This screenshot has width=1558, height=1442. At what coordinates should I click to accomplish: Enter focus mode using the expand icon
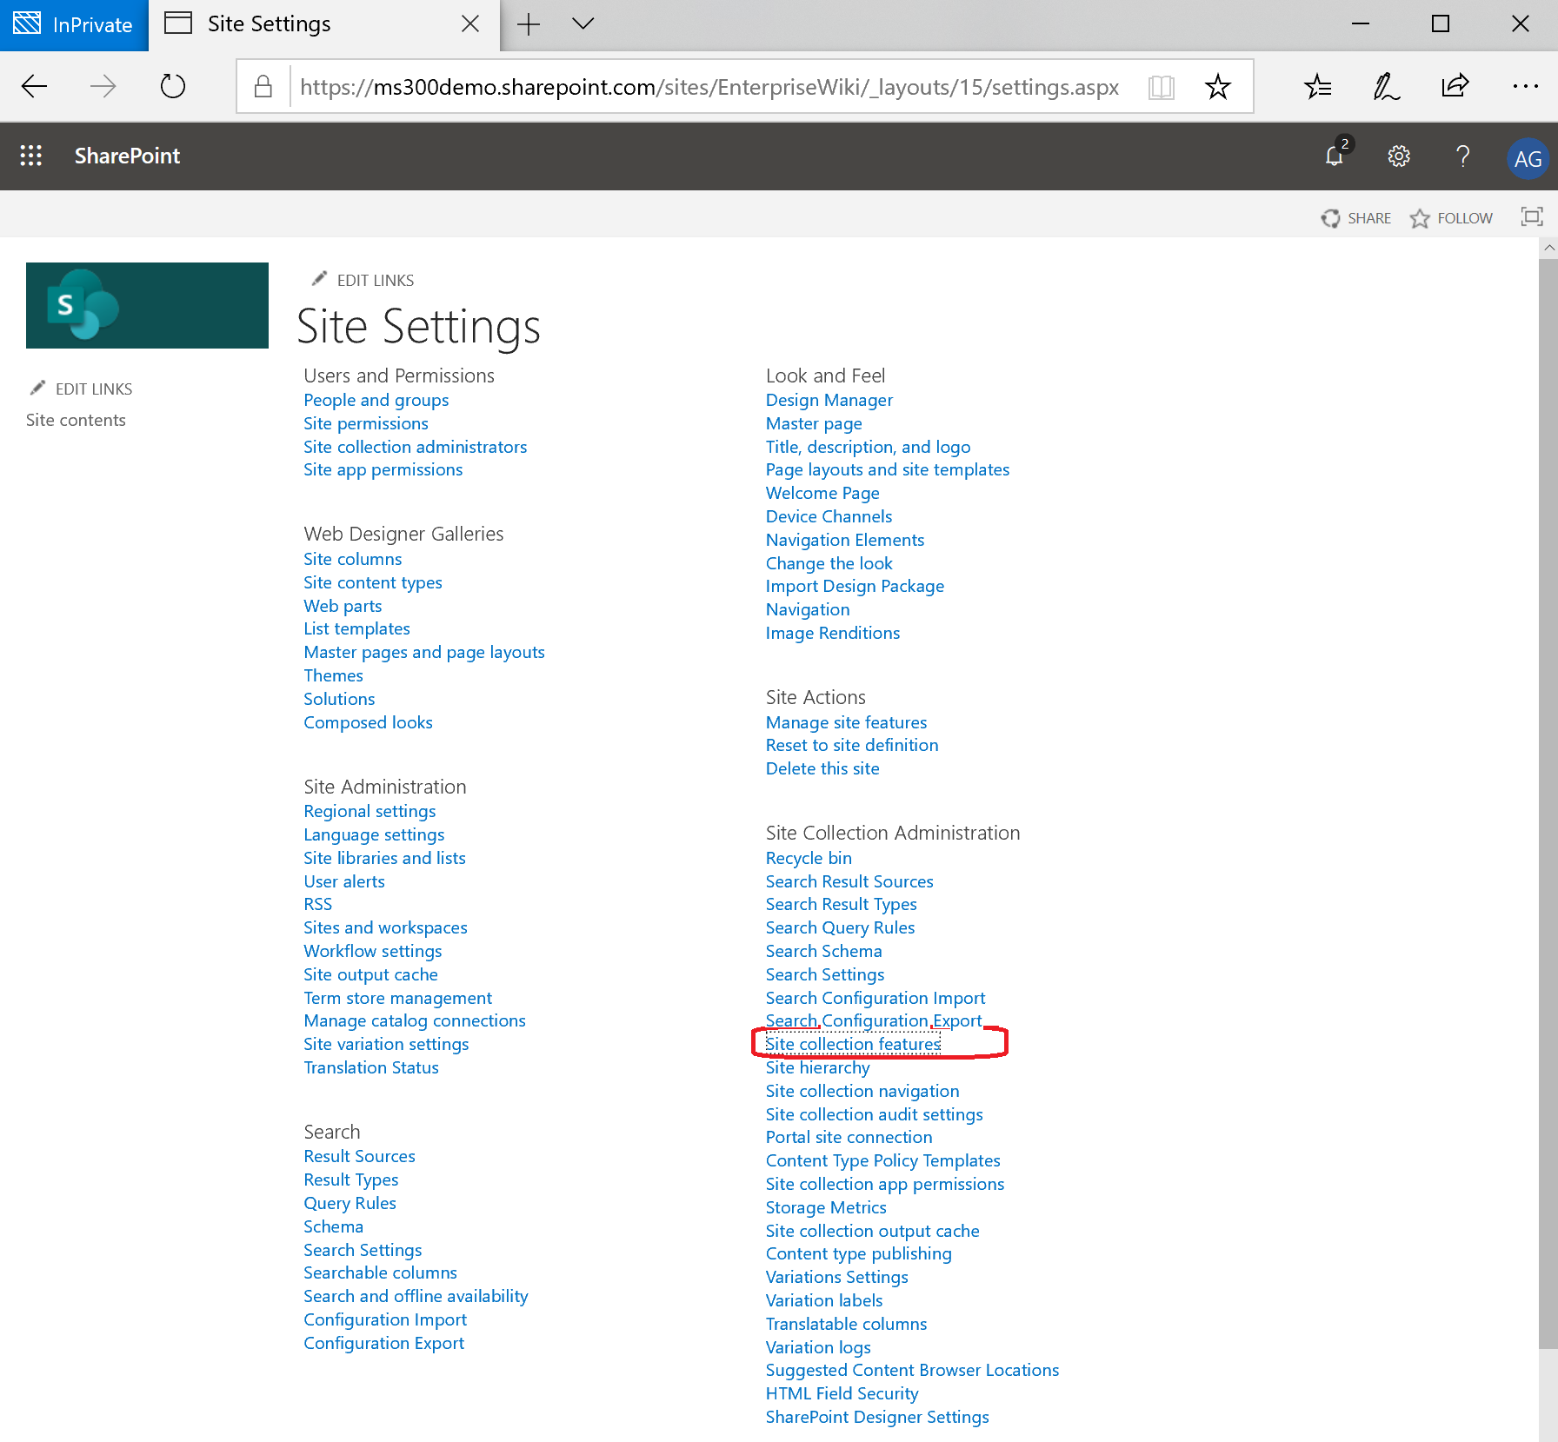click(x=1532, y=217)
